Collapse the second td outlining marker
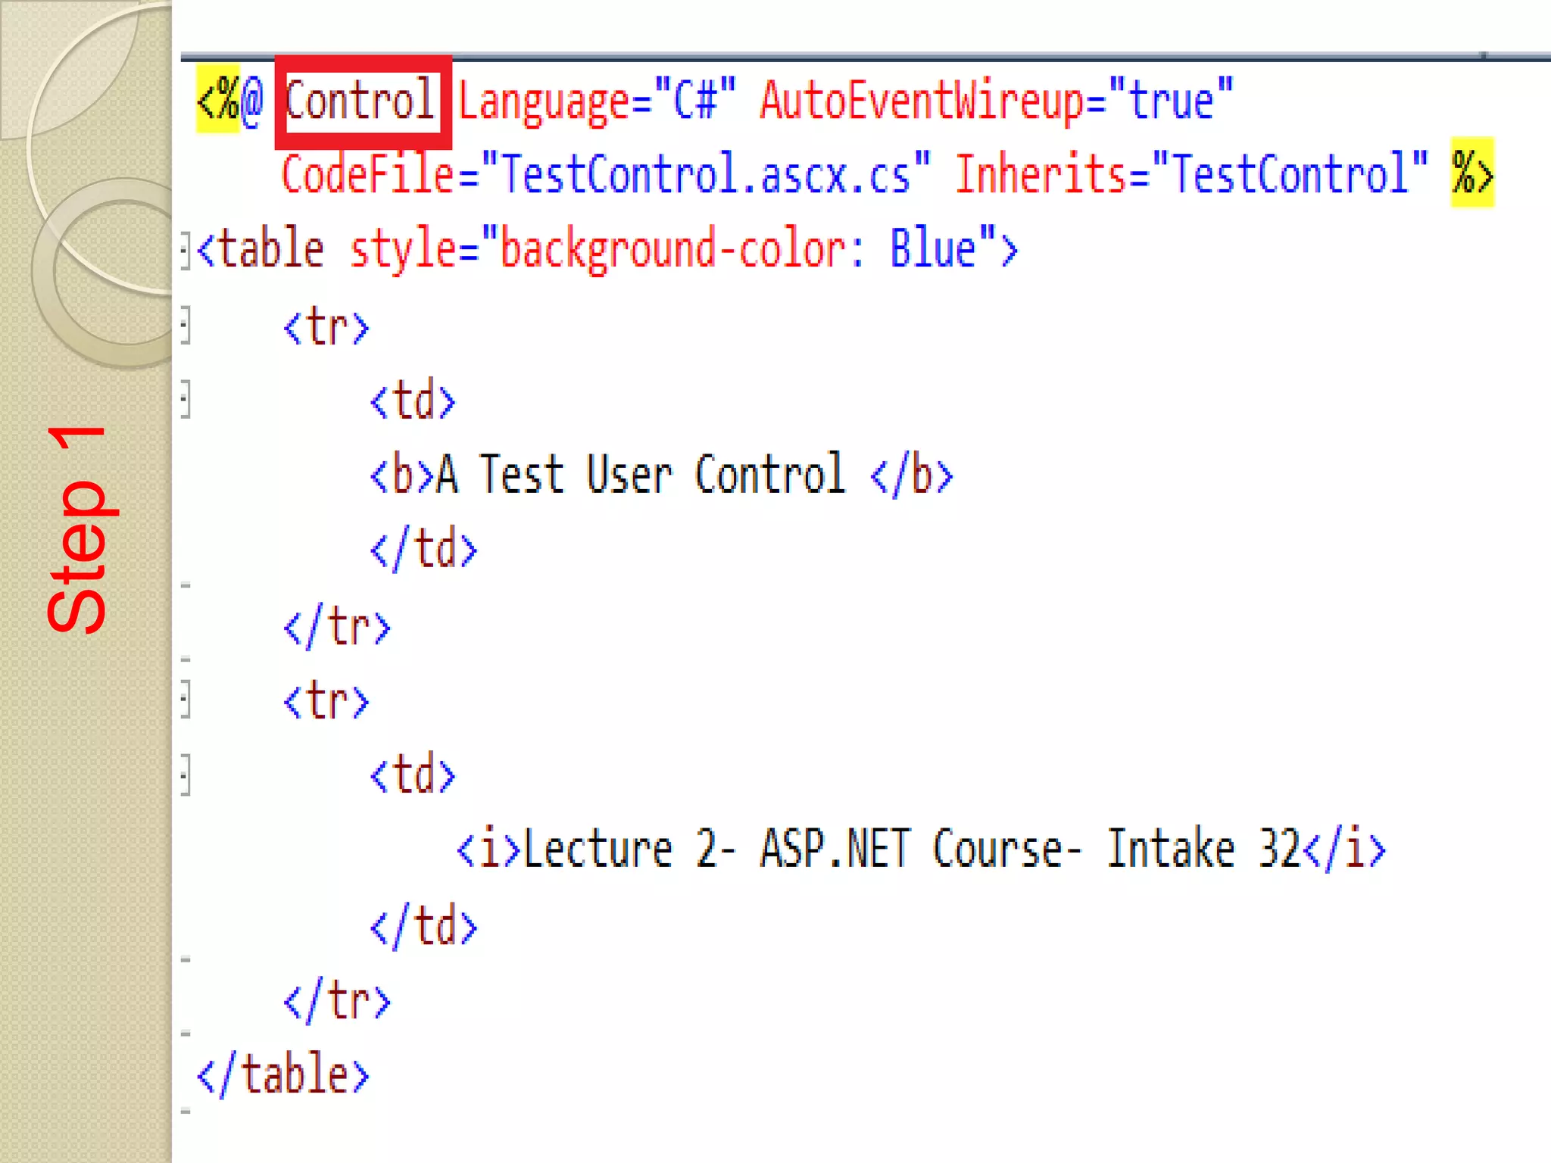Image resolution: width=1551 pixels, height=1163 pixels. point(185,775)
